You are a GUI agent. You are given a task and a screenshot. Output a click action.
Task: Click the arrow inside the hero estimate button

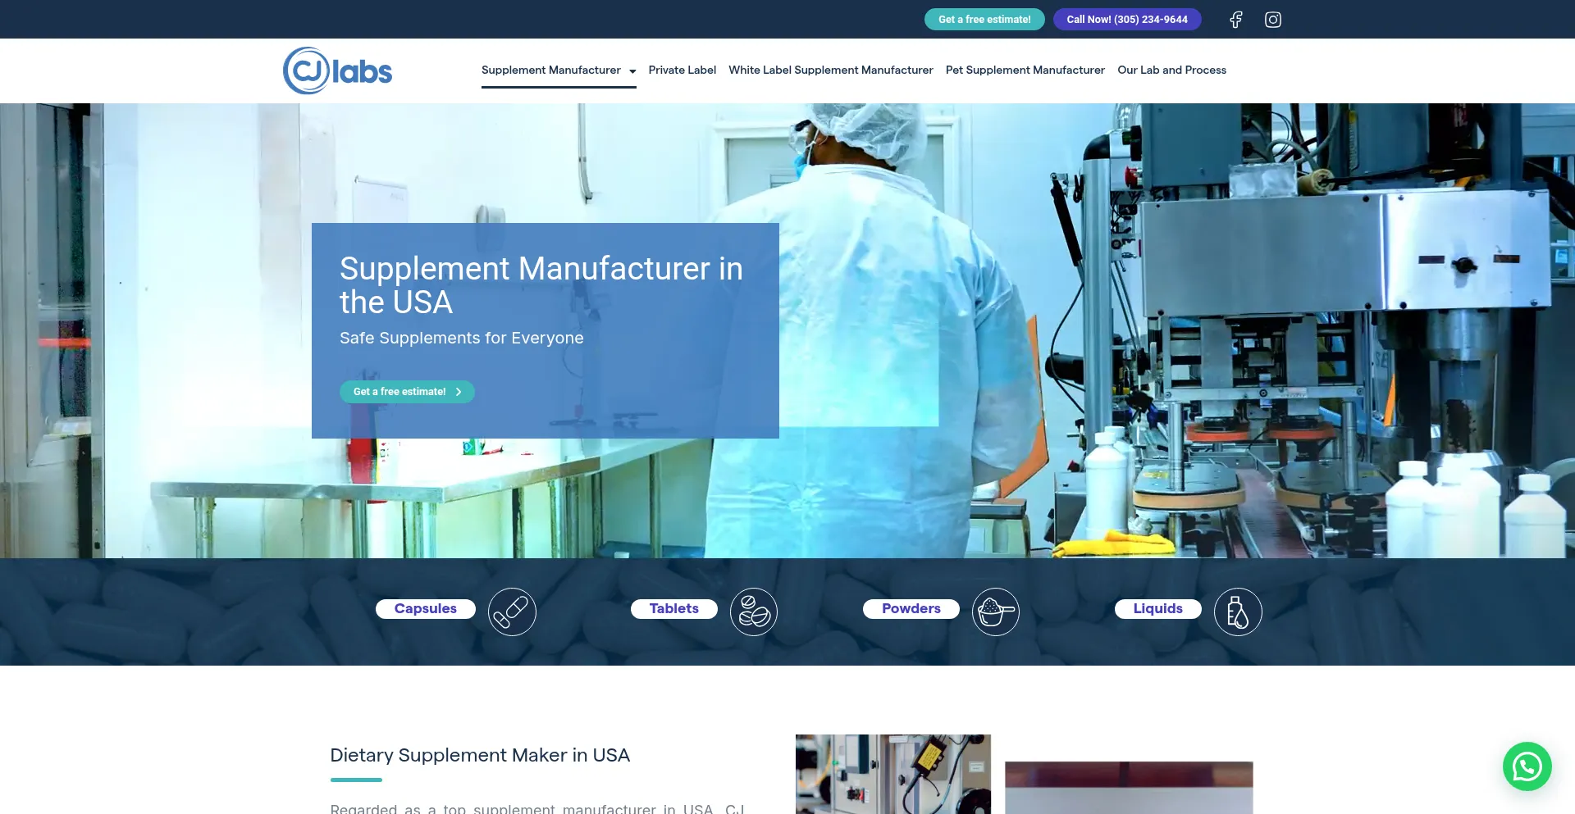click(x=459, y=392)
